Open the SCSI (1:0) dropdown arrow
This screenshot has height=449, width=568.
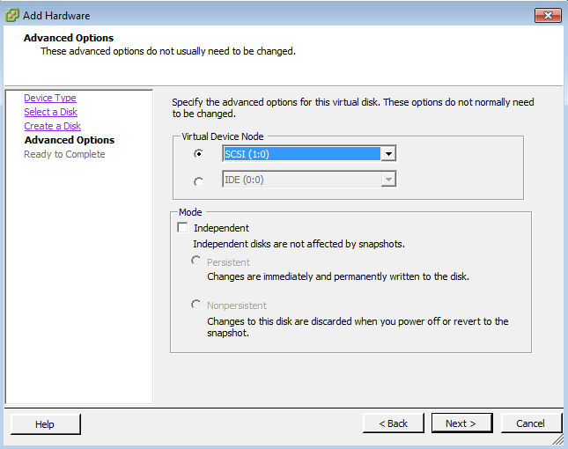388,154
